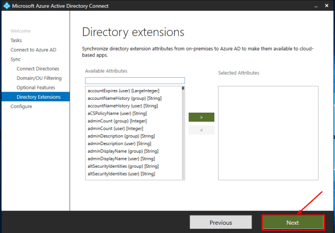This screenshot has height=233, width=335.
Task: Open the Optional Features step
Action: click(x=36, y=87)
